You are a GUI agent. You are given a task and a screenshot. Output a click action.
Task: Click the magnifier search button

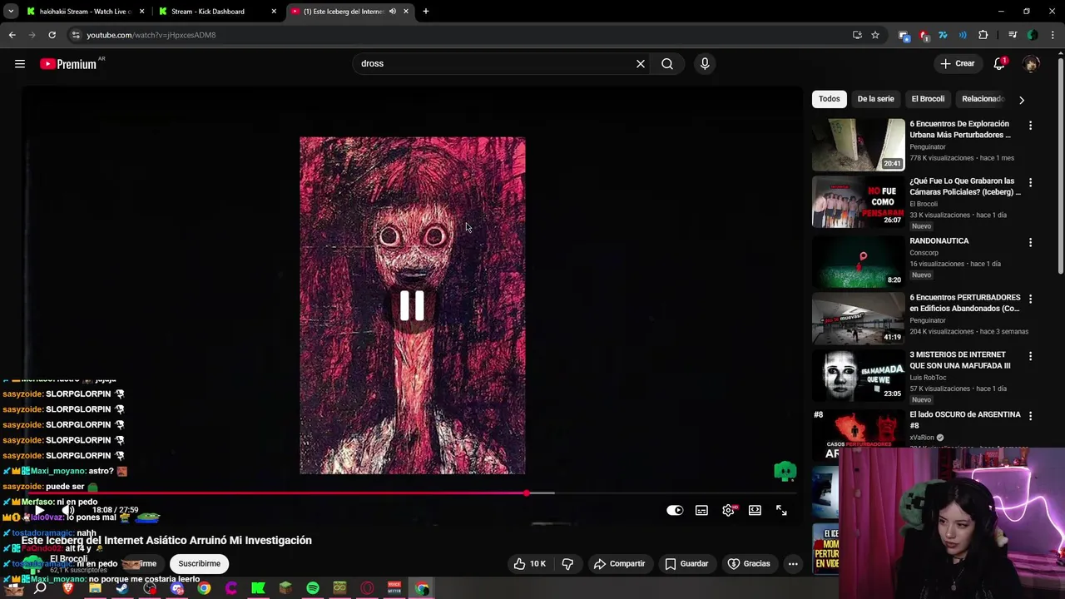click(x=667, y=63)
